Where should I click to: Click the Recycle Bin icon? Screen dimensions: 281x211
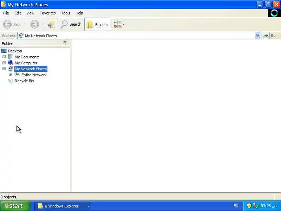pos(11,81)
